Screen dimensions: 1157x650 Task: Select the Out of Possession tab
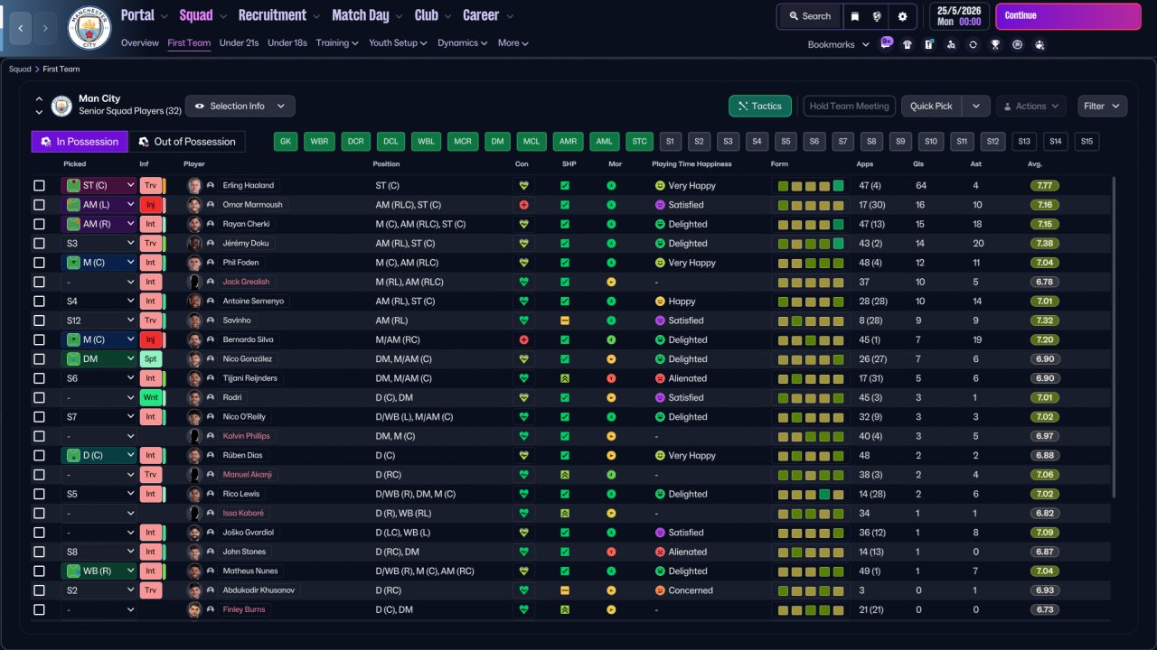coord(187,142)
